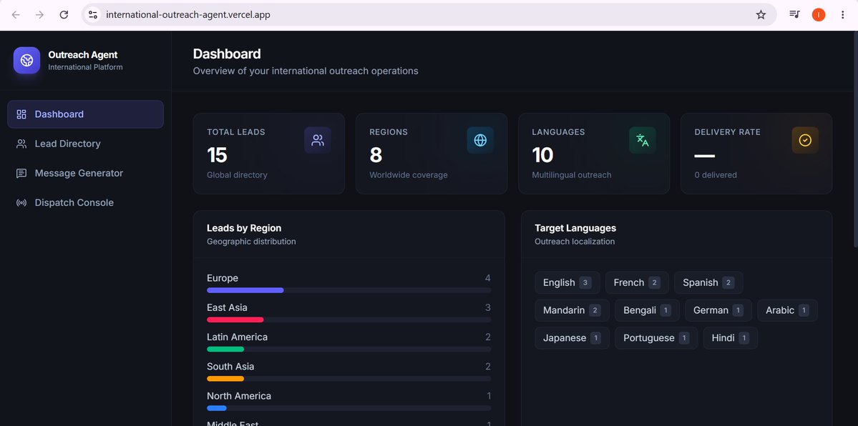Viewport: 858px width, 426px height.
Task: Click the Regions value 8
Action: coord(376,155)
